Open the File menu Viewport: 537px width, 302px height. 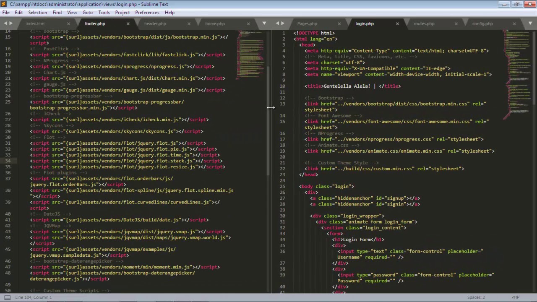[6, 13]
